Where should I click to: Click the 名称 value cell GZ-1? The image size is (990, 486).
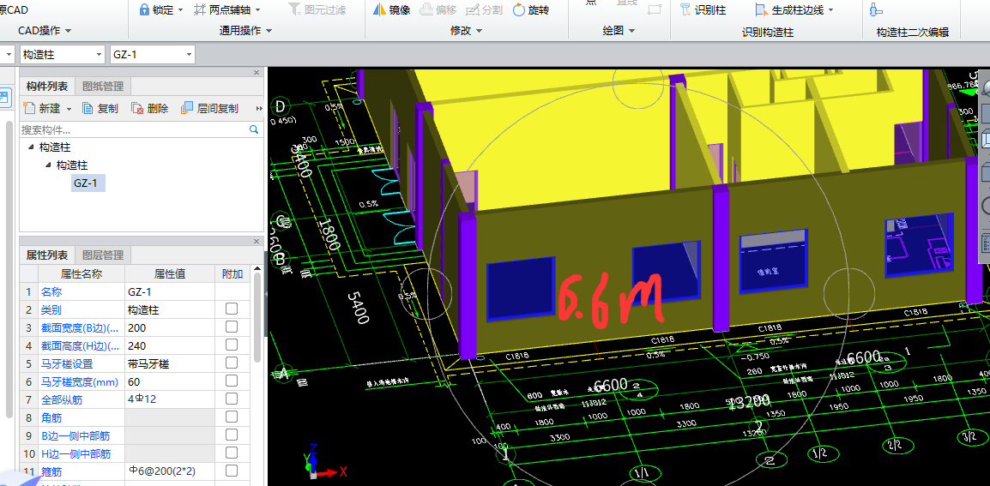(x=170, y=291)
